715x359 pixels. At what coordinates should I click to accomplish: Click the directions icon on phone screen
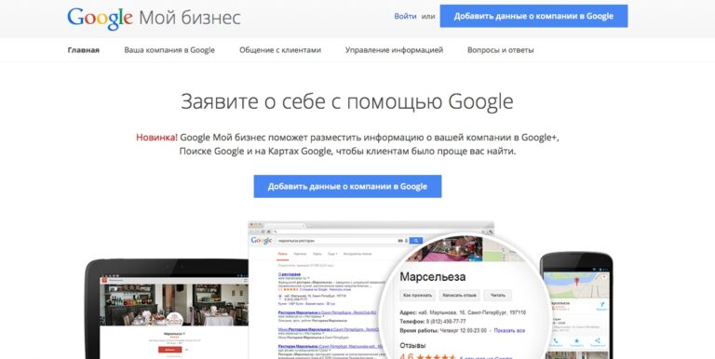pyautogui.click(x=602, y=305)
